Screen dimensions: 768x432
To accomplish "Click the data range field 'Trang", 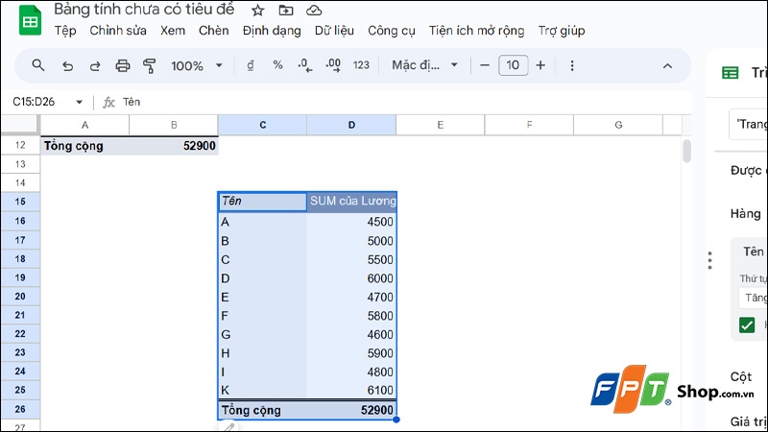I will click(749, 125).
